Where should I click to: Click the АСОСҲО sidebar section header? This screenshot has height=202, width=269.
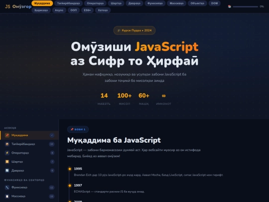point(10,128)
